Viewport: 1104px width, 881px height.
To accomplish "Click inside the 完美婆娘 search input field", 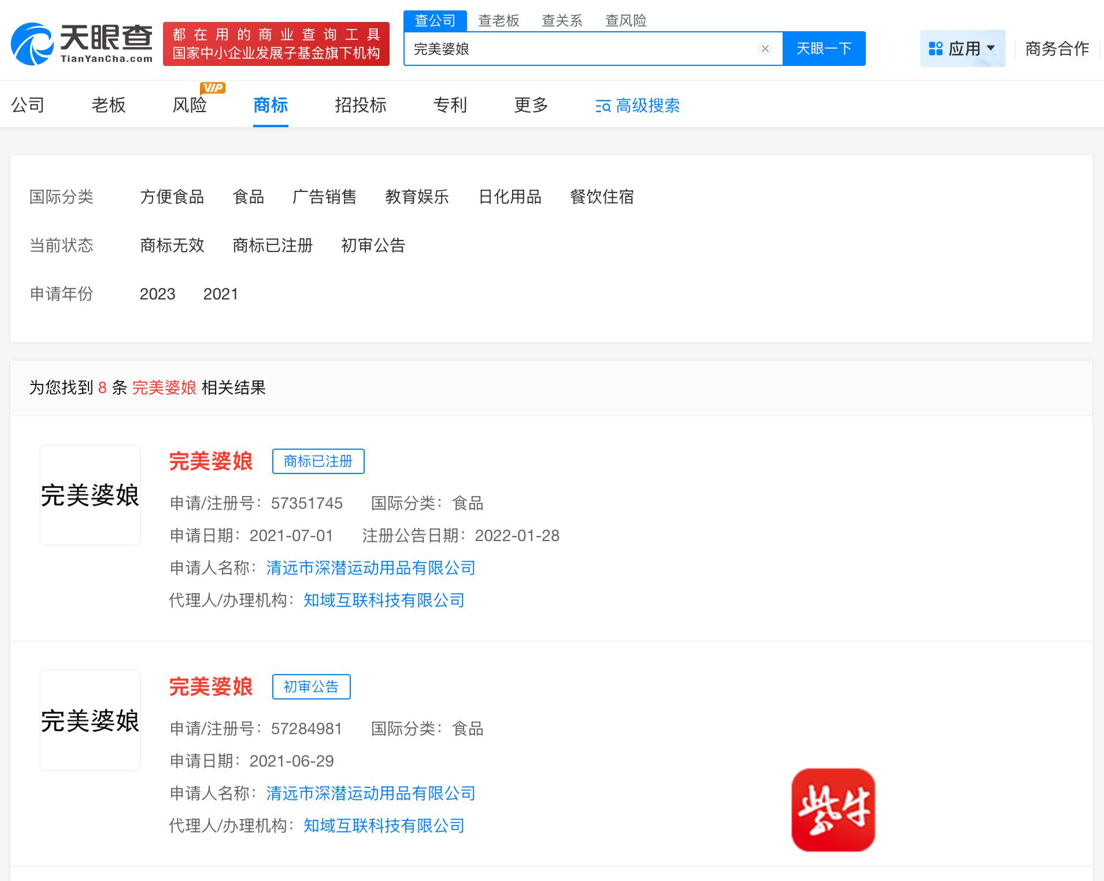I will pyautogui.click(x=578, y=49).
